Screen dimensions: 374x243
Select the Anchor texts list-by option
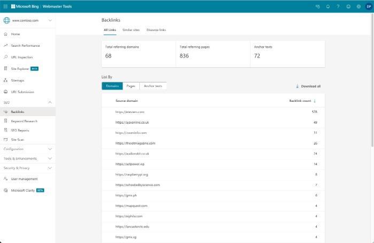click(153, 86)
